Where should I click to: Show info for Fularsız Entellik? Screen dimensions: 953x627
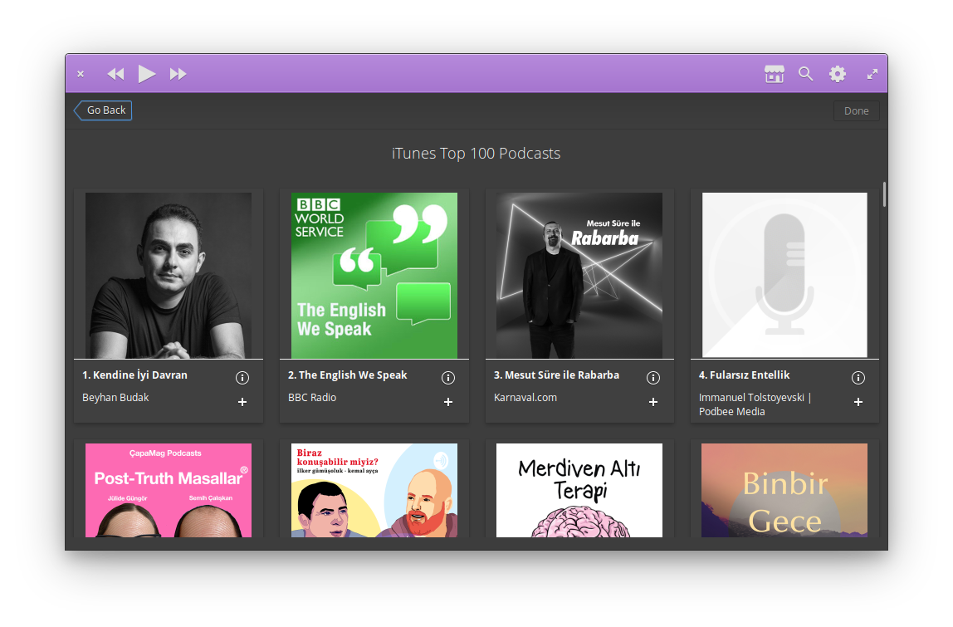(x=858, y=378)
